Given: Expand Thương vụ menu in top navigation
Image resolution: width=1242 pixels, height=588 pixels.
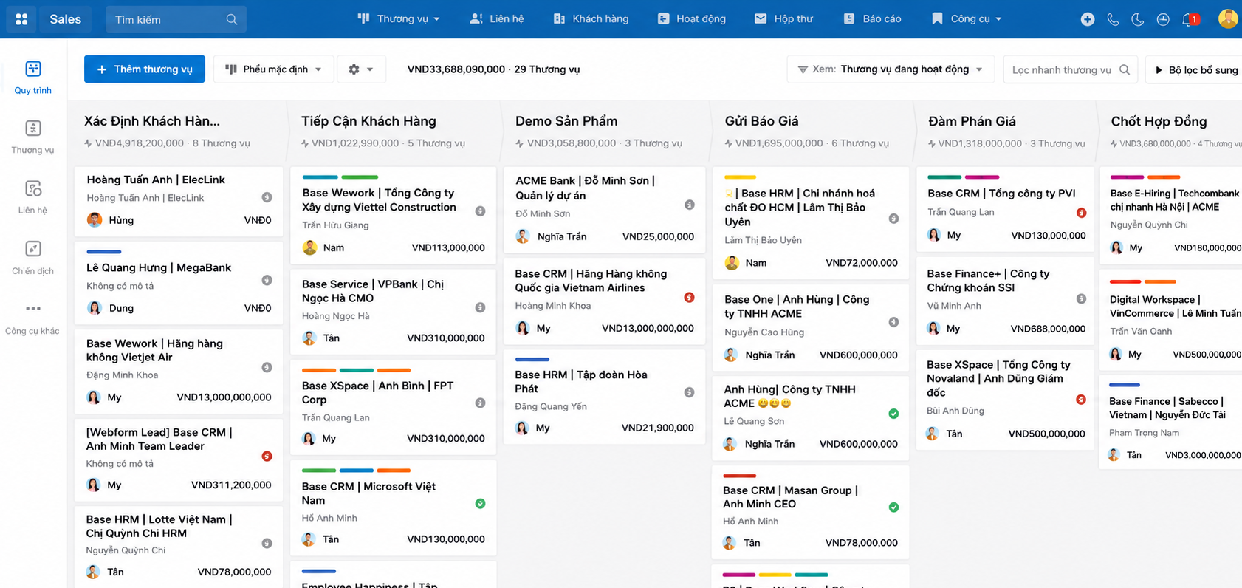Looking at the screenshot, I should [399, 19].
